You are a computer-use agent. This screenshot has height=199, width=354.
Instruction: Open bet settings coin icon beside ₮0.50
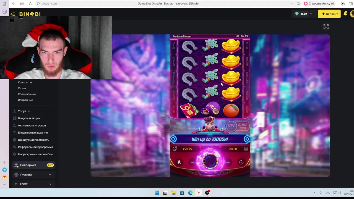pos(246,149)
